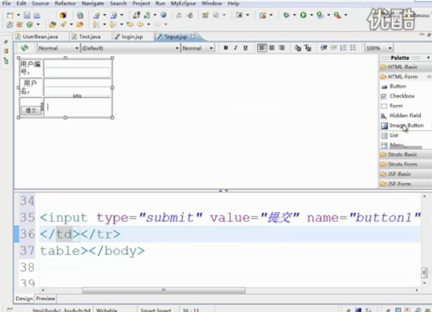
Task: Open the Refactor menu
Action: (x=65, y=3)
